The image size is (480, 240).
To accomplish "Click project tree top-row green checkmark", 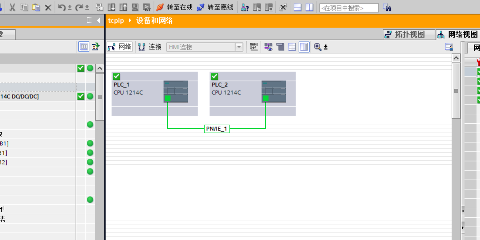I will pos(81,68).
